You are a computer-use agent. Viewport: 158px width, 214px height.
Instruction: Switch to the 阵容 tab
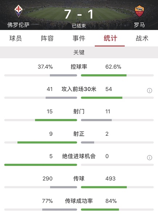47,38
